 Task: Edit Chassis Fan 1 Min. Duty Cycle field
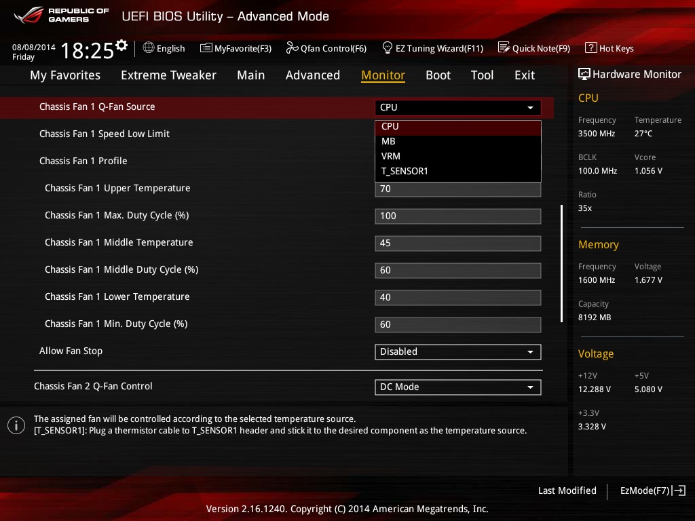coord(458,325)
